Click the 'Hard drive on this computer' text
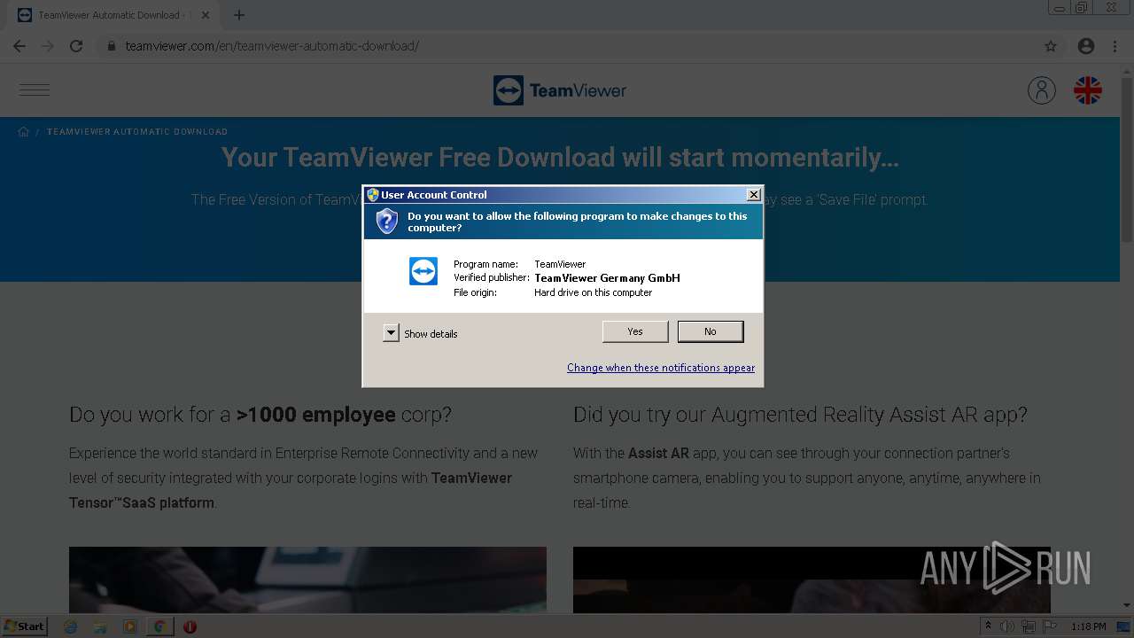Screen dimensions: 1134x638 [x=594, y=292]
